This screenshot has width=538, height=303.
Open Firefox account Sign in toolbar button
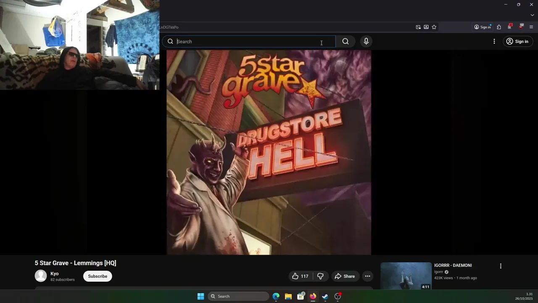coord(483,27)
